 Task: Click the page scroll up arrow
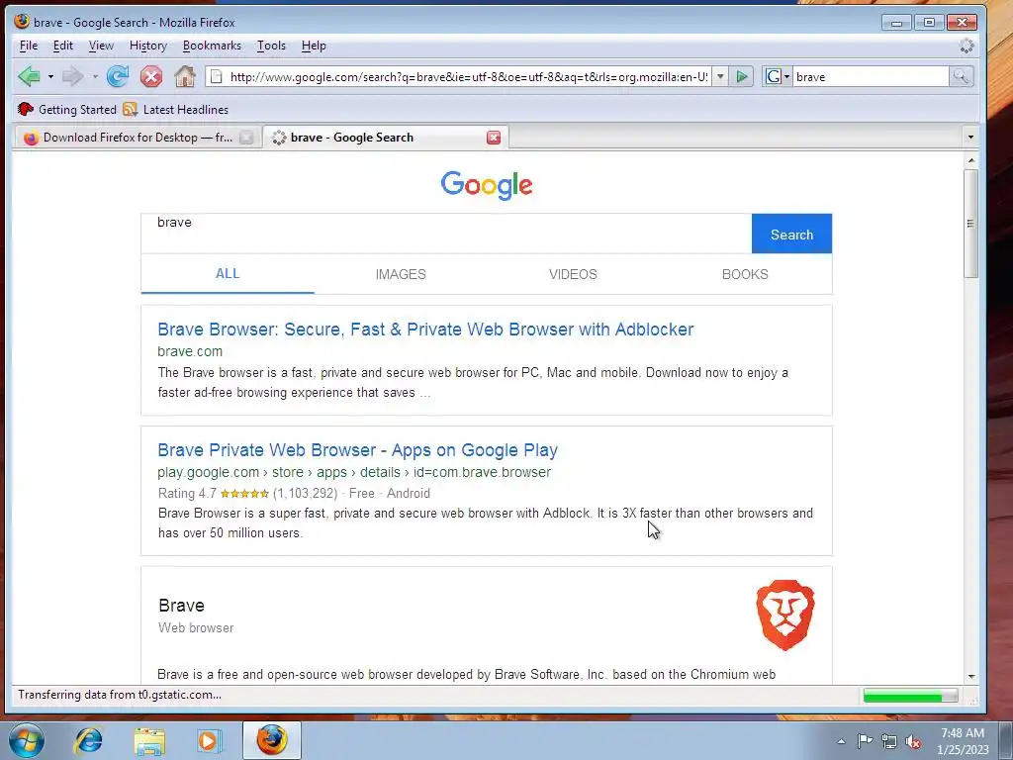coord(971,159)
